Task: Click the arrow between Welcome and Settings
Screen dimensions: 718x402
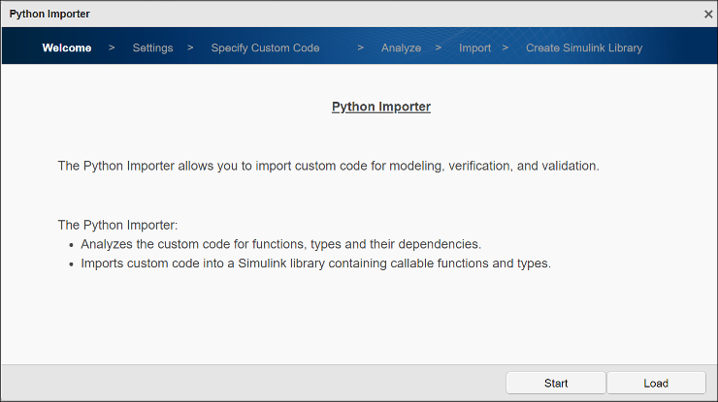Action: click(x=112, y=47)
